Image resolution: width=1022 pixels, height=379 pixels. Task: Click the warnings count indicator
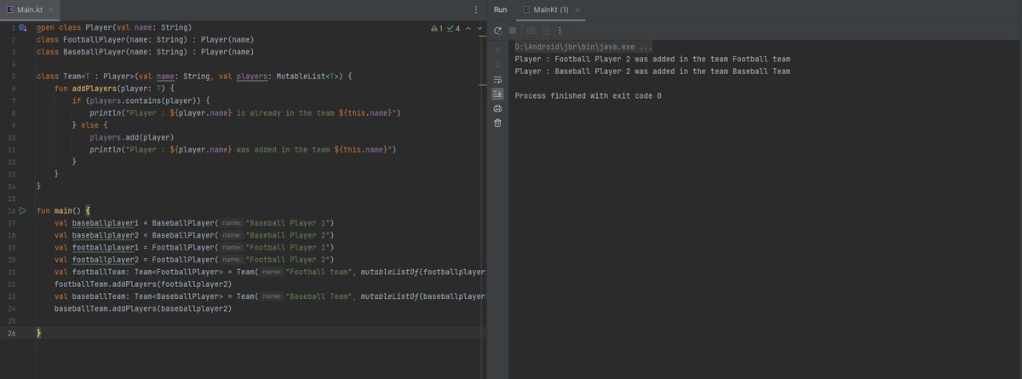pos(438,28)
